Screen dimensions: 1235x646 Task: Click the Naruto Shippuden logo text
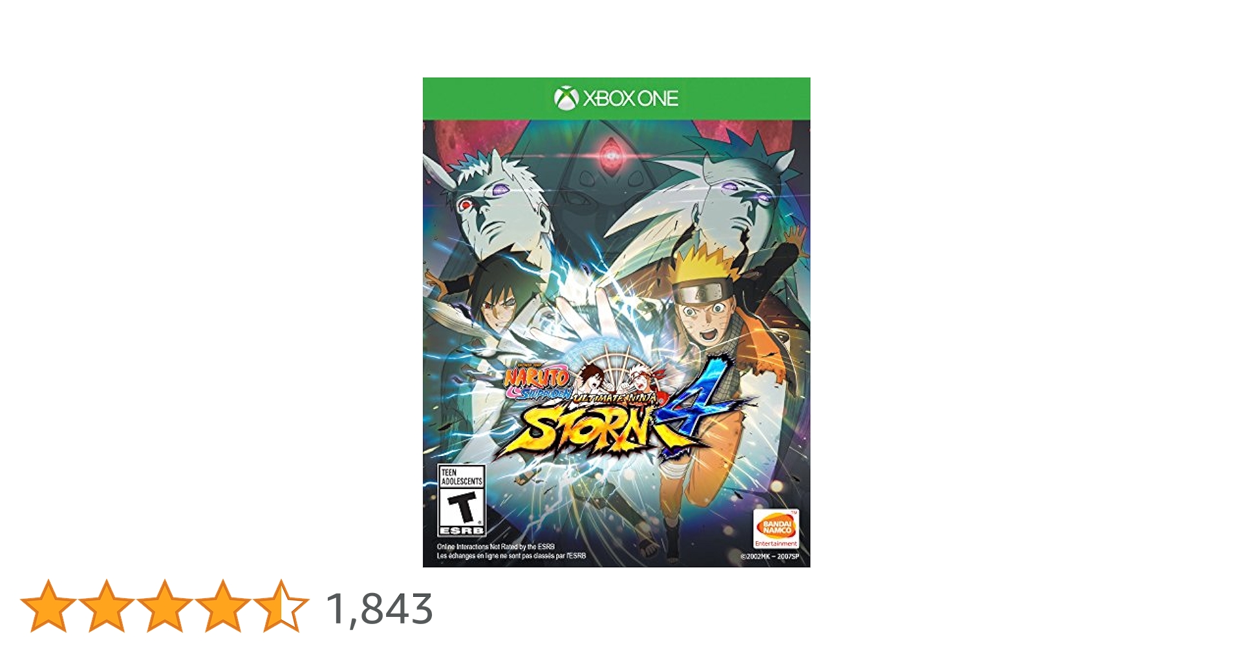pos(537,383)
